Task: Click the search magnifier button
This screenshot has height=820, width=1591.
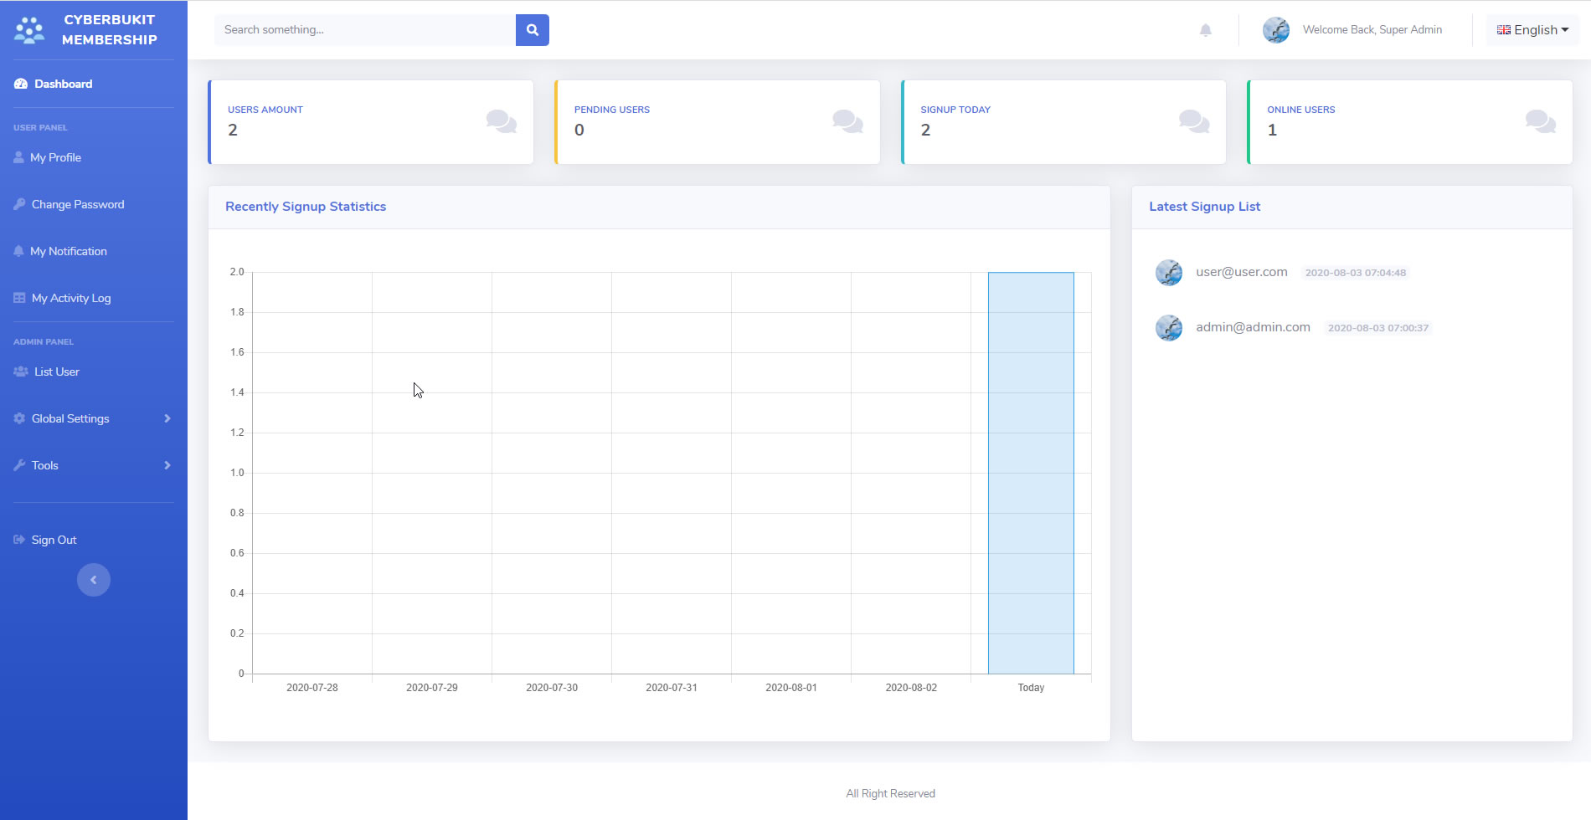Action: 532,29
